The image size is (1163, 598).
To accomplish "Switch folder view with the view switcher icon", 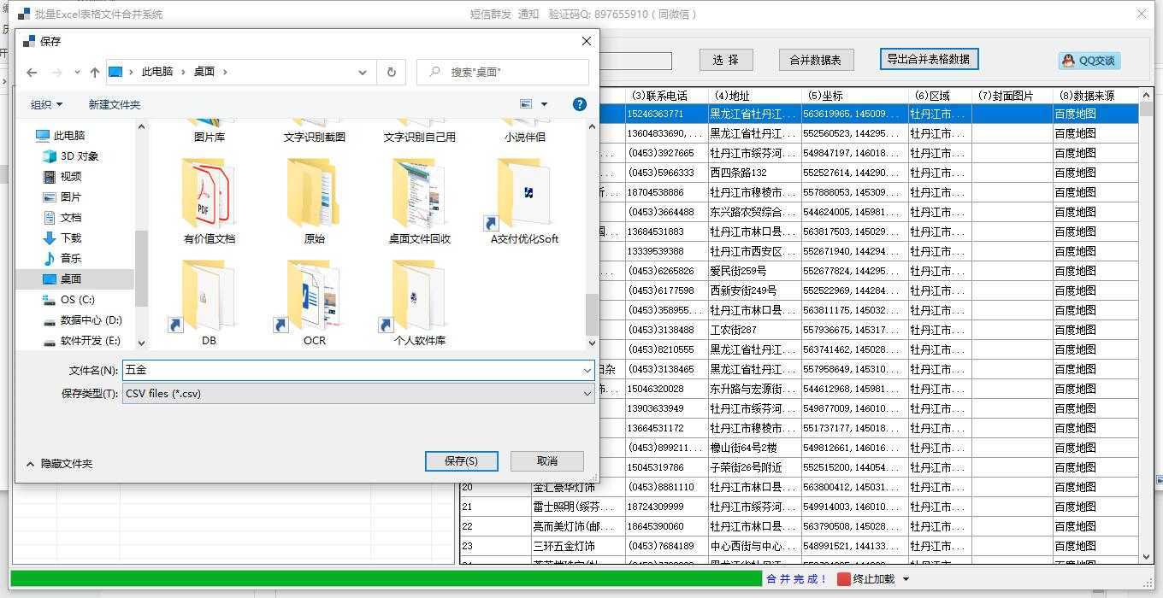I will (528, 103).
